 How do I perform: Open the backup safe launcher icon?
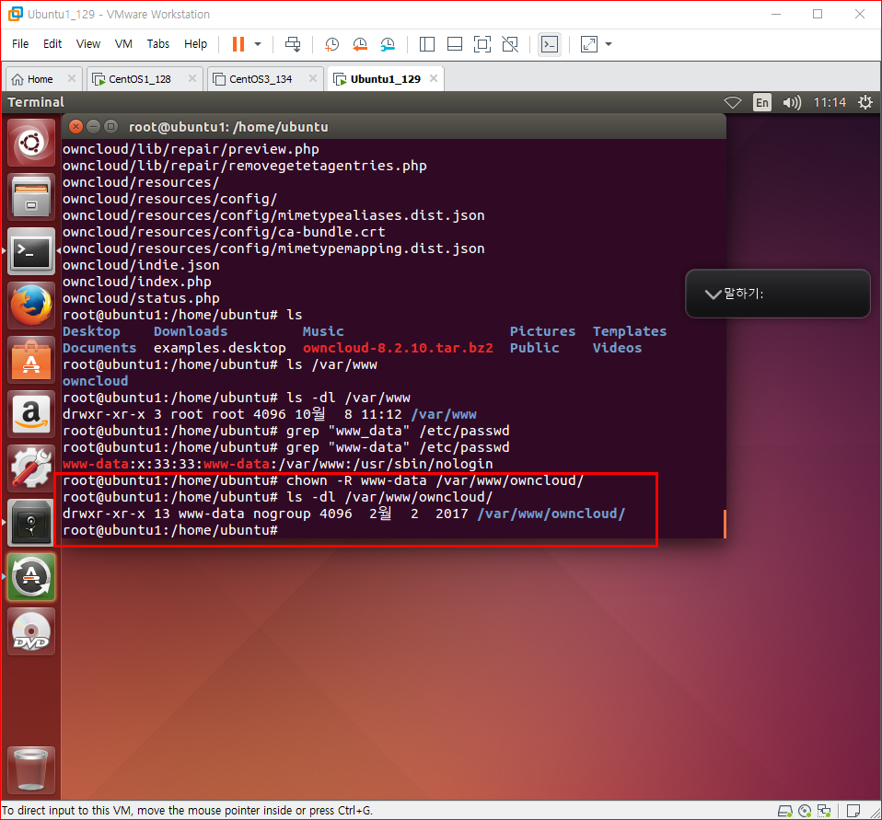tap(31, 523)
